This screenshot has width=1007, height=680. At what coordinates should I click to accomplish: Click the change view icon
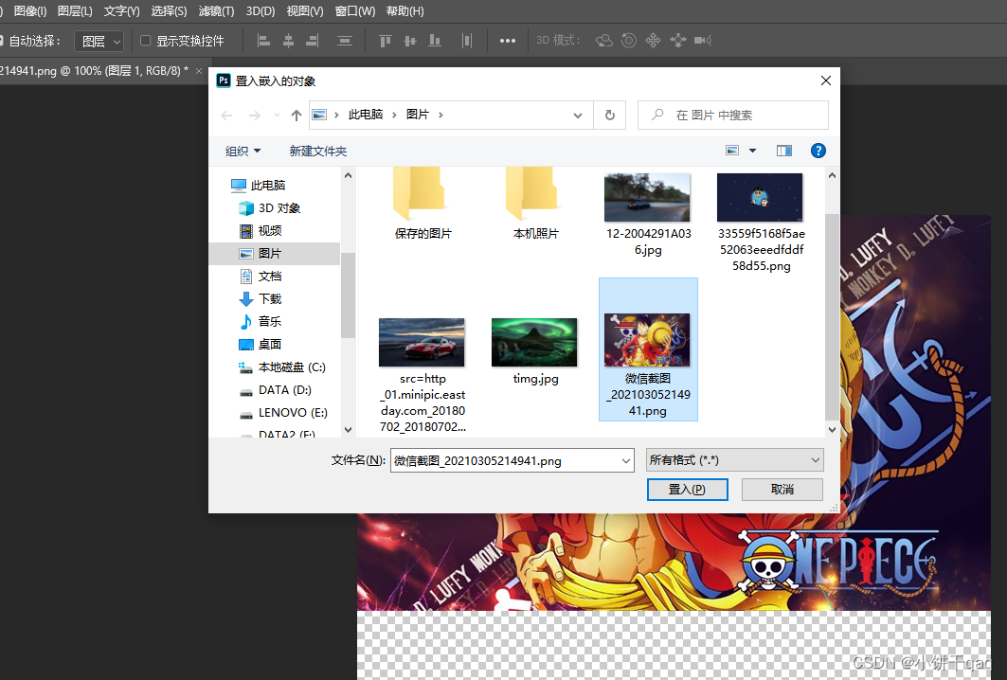click(732, 151)
